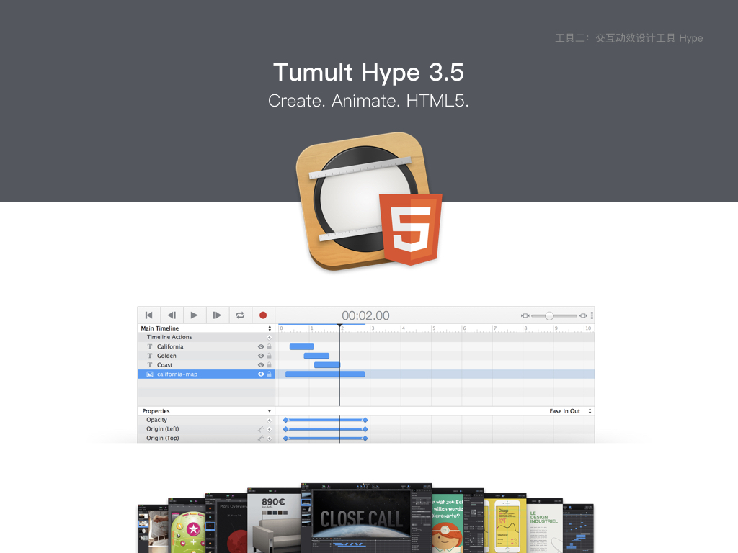Select the Origin (Left) start keyframe
The height and width of the screenshot is (553, 738).
(285, 429)
